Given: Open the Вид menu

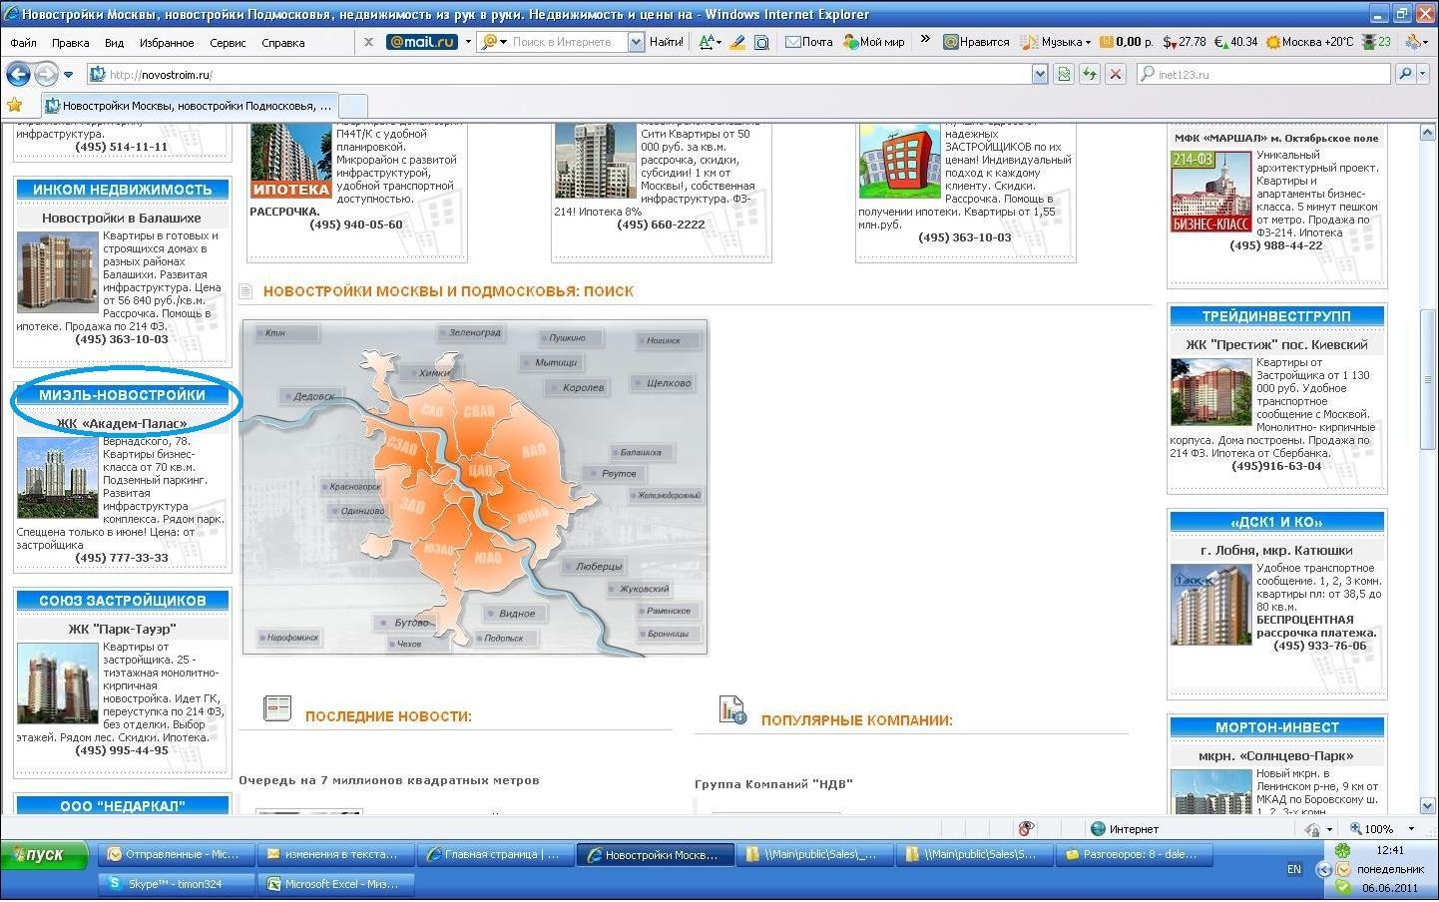Looking at the screenshot, I should pos(114,43).
